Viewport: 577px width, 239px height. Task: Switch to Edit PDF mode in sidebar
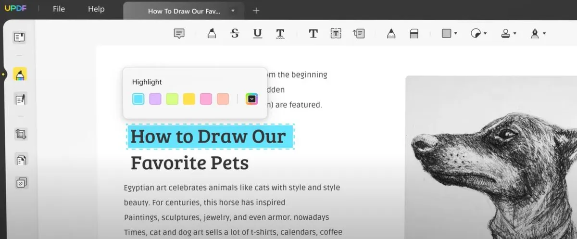coord(20,99)
